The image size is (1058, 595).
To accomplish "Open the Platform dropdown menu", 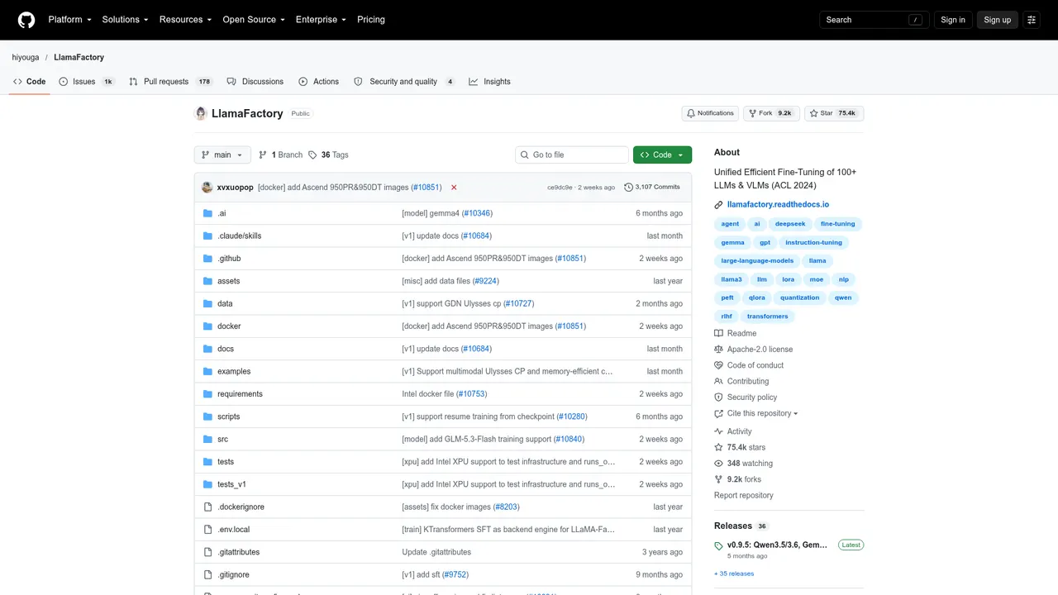I will click(69, 20).
